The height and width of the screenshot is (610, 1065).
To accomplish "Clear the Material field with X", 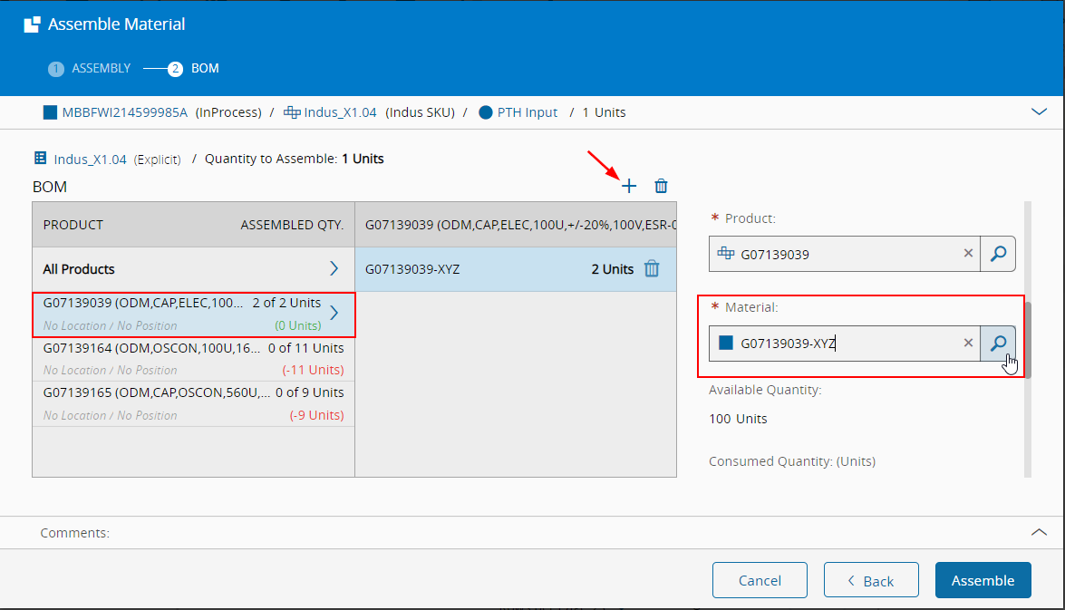I will 968,343.
